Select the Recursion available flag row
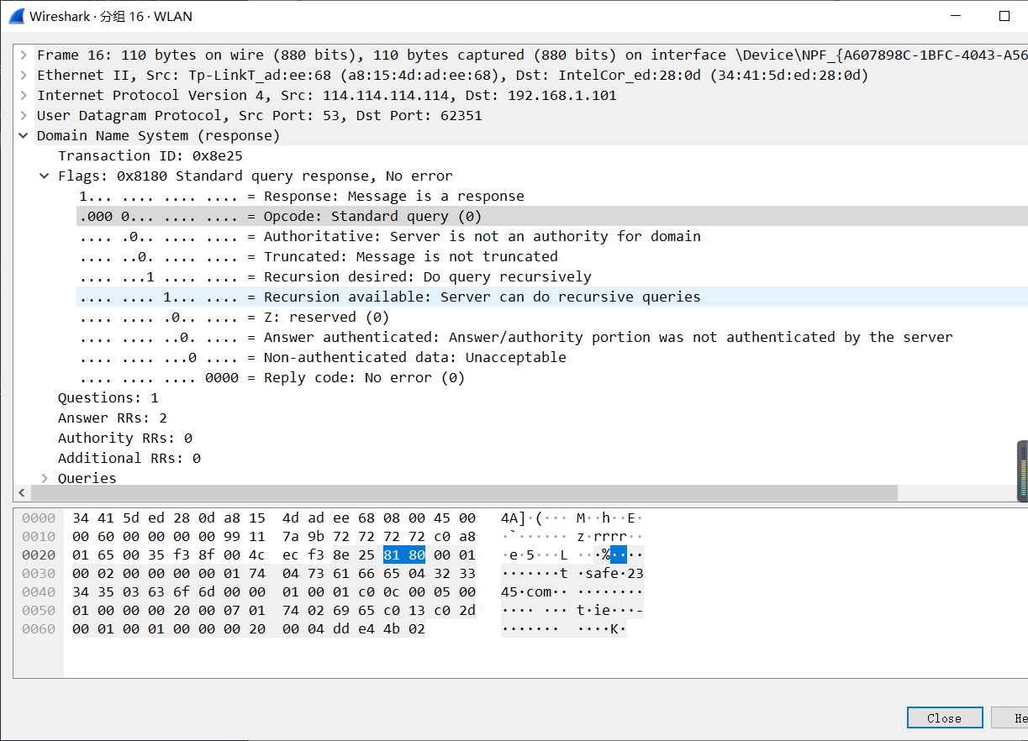This screenshot has height=741, width=1028. click(482, 297)
